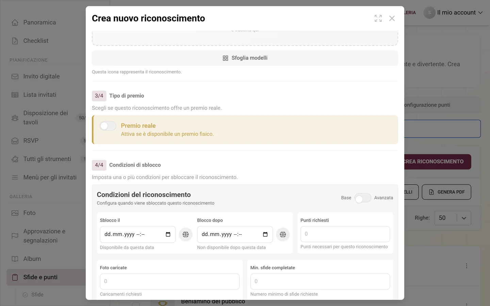Click the Disposizione dei tavoli people icon

pos(15,118)
